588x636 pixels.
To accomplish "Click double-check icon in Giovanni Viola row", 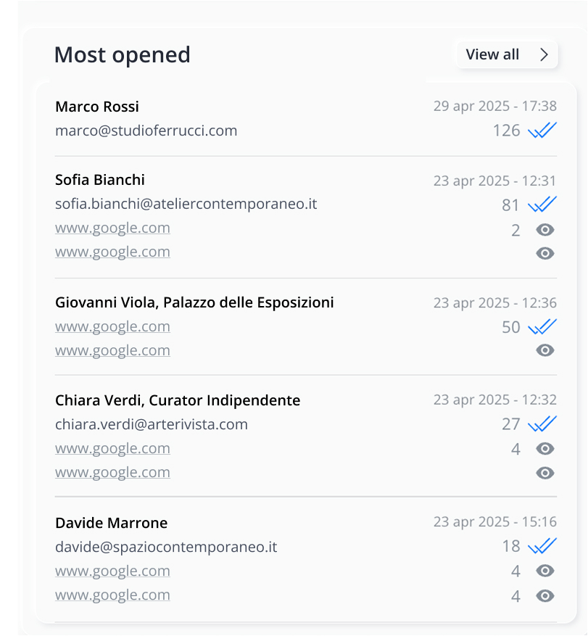I will 542,327.
